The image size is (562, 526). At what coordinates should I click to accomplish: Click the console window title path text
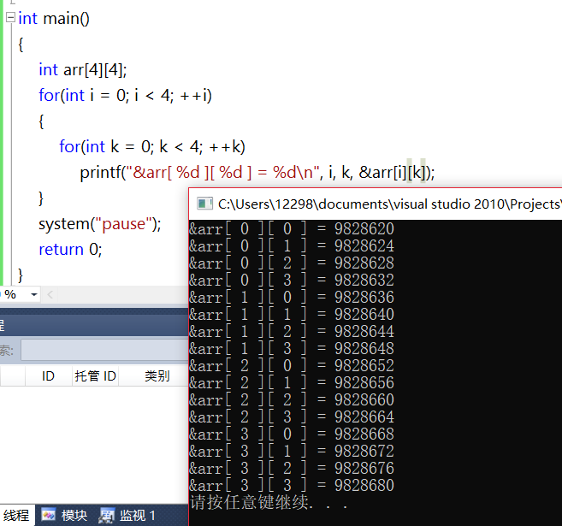(389, 204)
